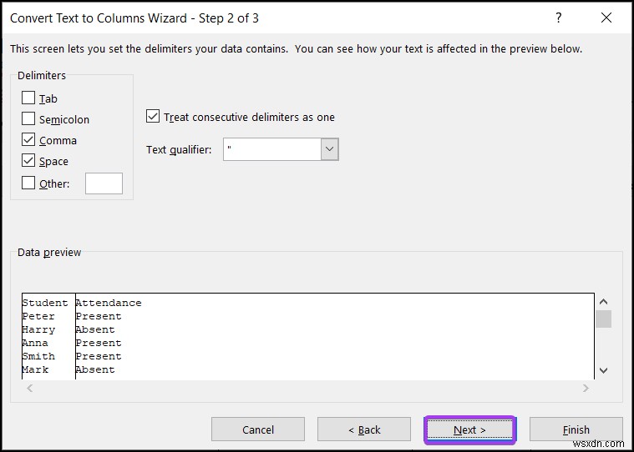Toggle Treat consecutive delimiters as one
The width and height of the screenshot is (634, 452).
(153, 117)
